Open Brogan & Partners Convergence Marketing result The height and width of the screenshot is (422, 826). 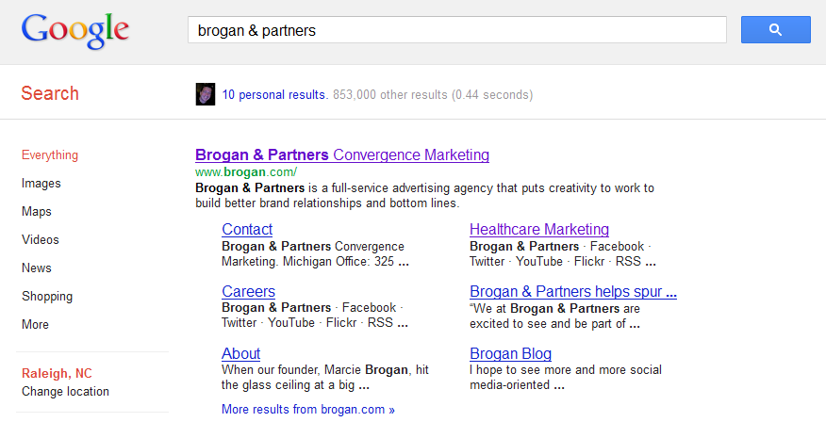tap(342, 154)
